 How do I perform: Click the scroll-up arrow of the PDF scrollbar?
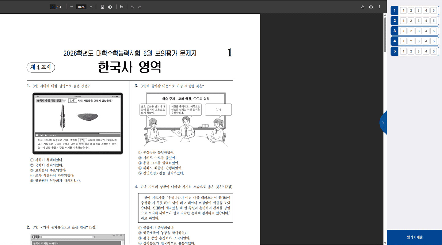pos(385,15)
